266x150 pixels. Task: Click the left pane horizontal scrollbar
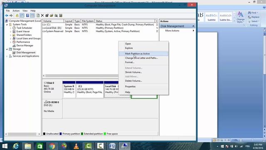click(x=22, y=134)
